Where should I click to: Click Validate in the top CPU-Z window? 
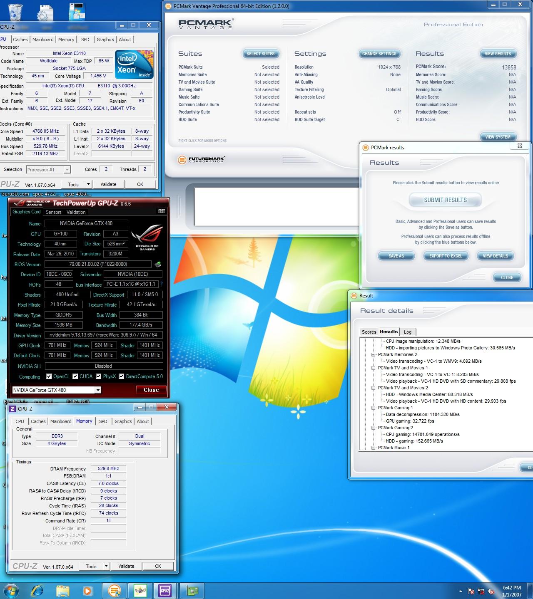click(108, 184)
